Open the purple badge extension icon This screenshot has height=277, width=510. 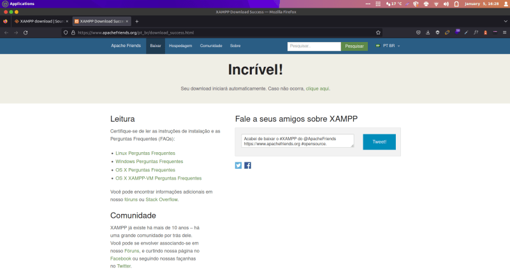(457, 32)
